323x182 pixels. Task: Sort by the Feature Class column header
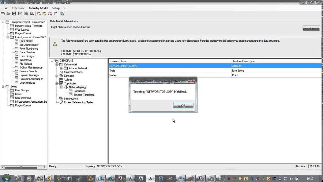click(170, 61)
